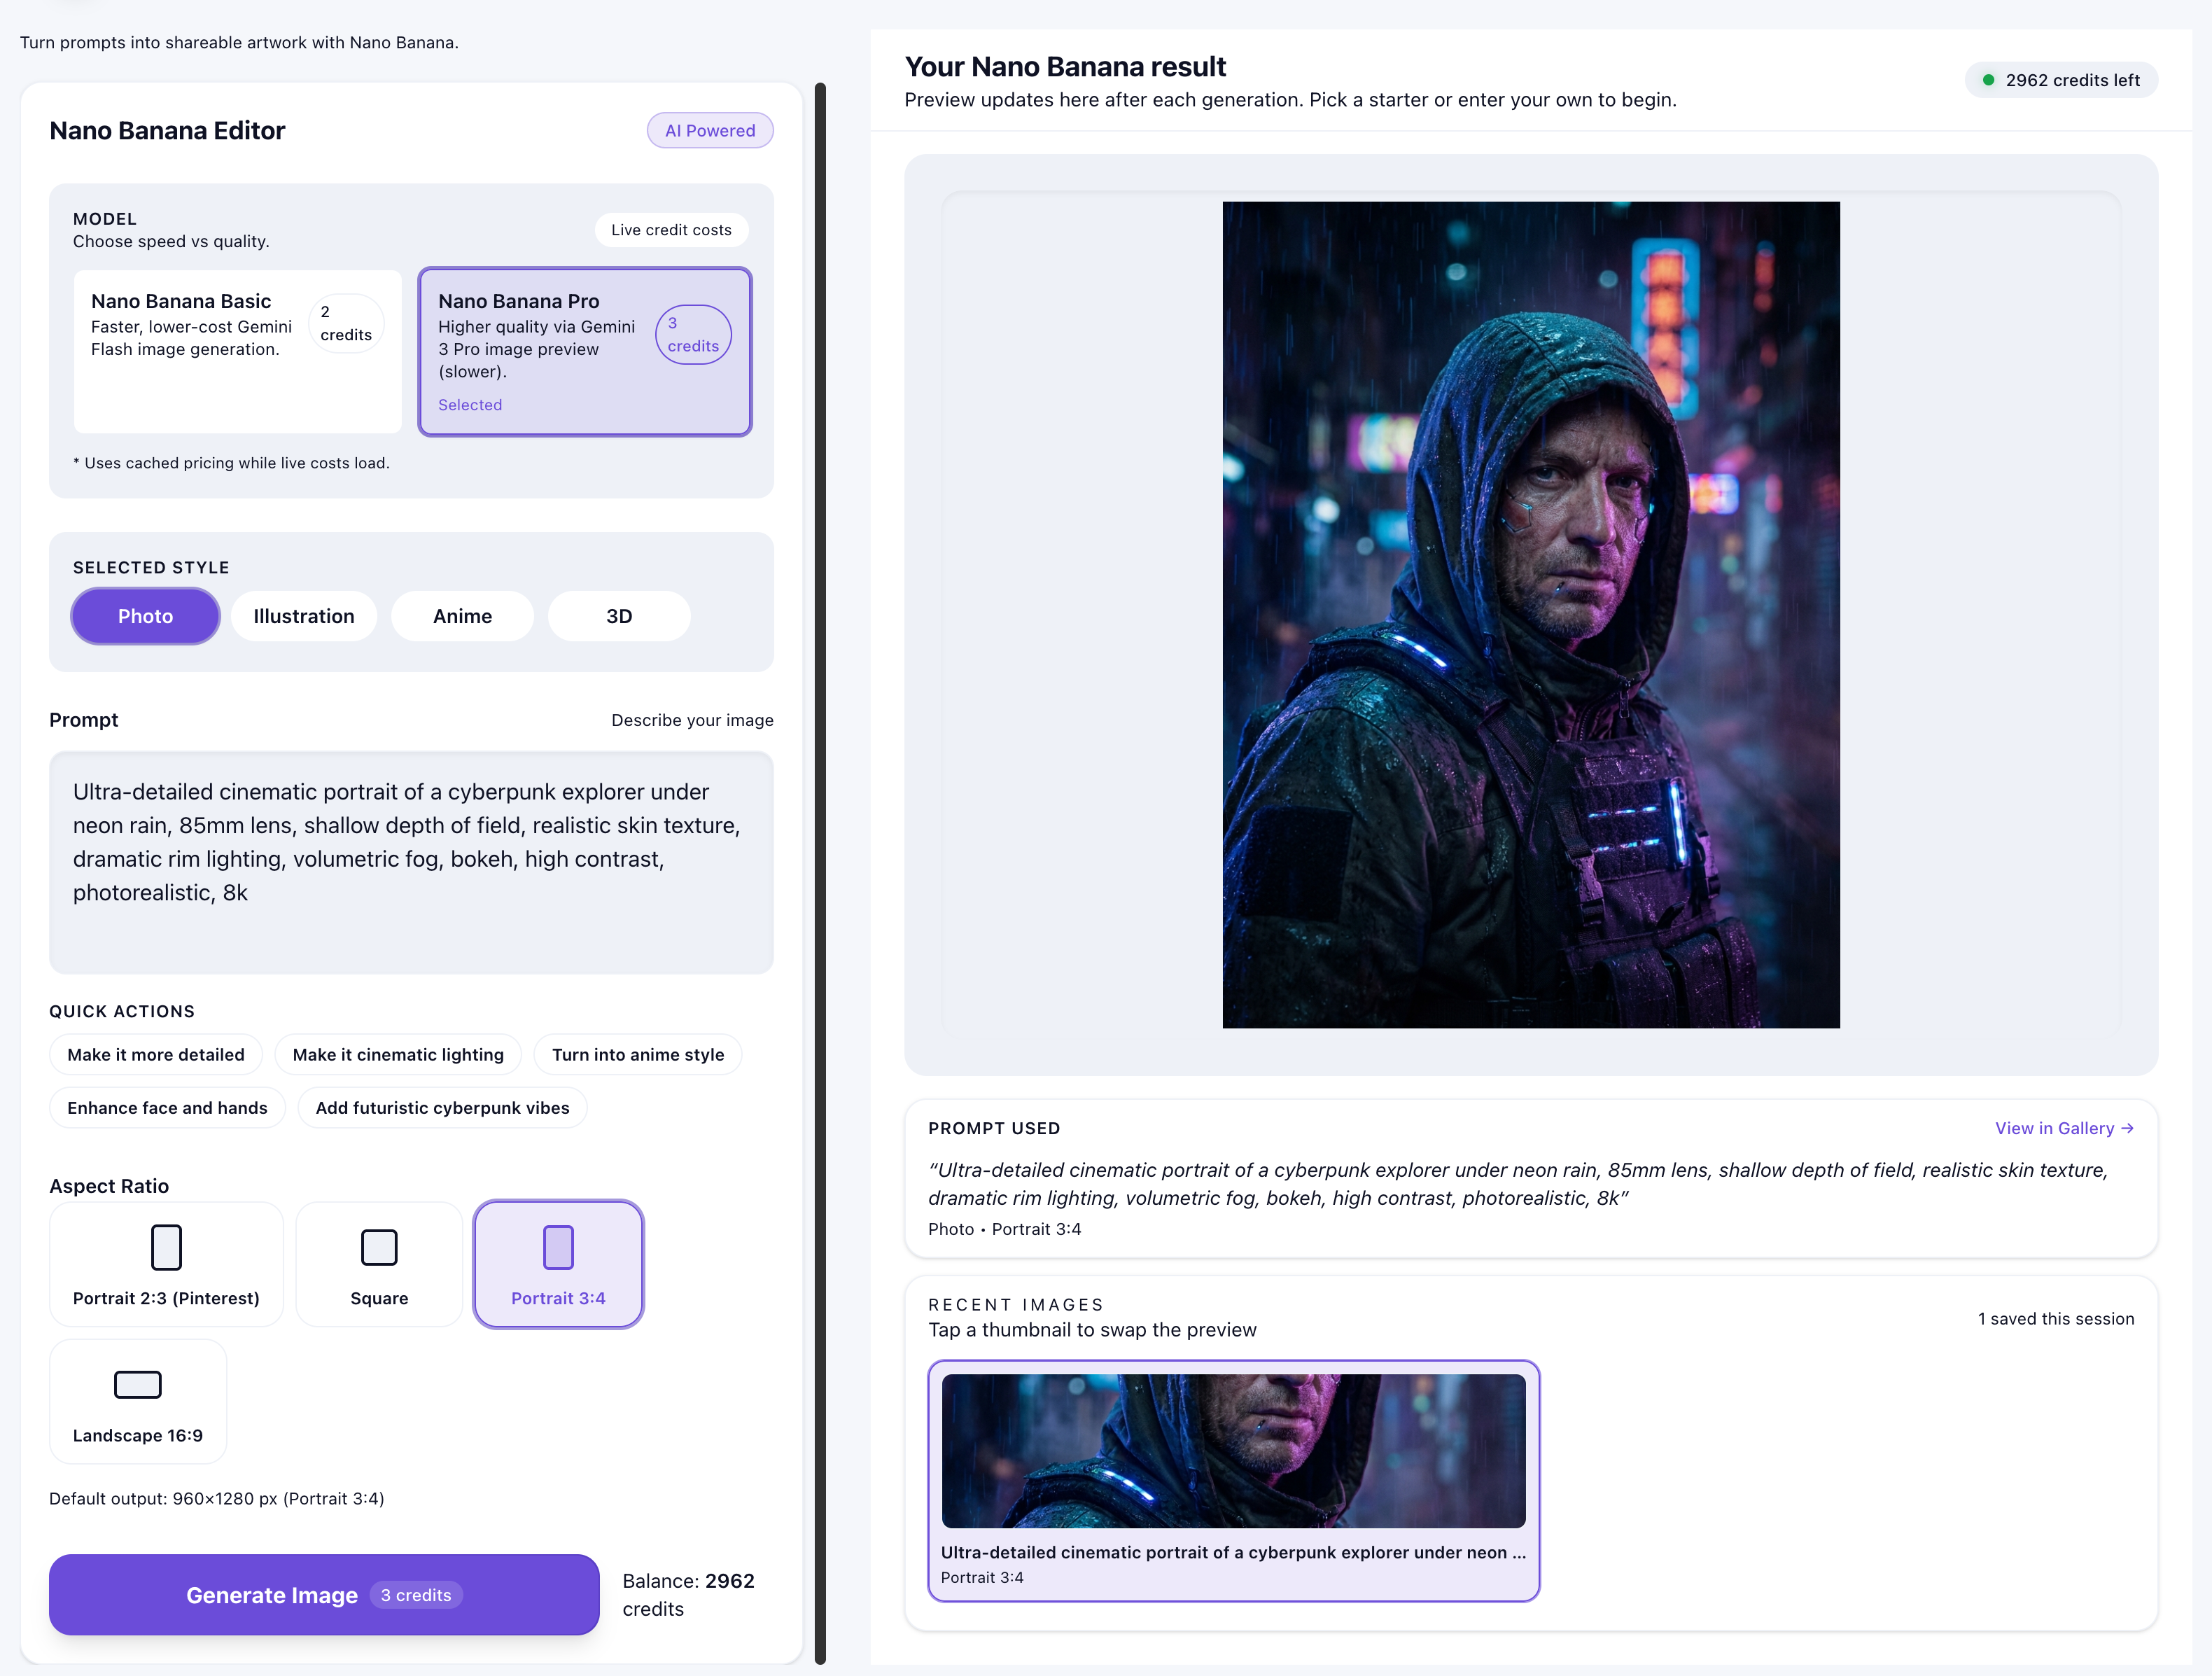Click the Generate Image button
Image resolution: width=2212 pixels, height=1676 pixels.
[324, 1594]
